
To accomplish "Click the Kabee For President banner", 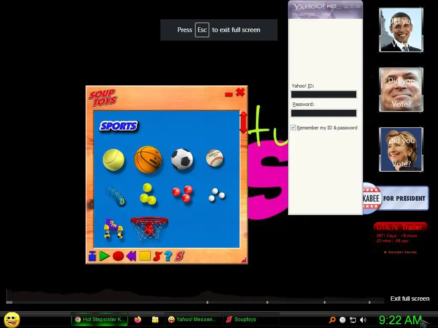I will tap(396, 198).
